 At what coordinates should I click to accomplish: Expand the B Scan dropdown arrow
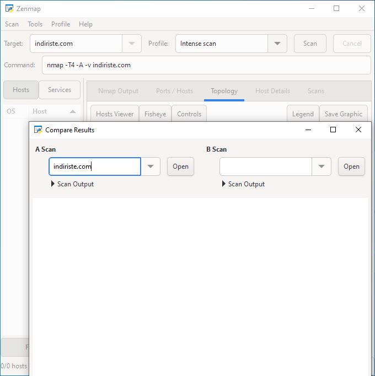pos(322,166)
